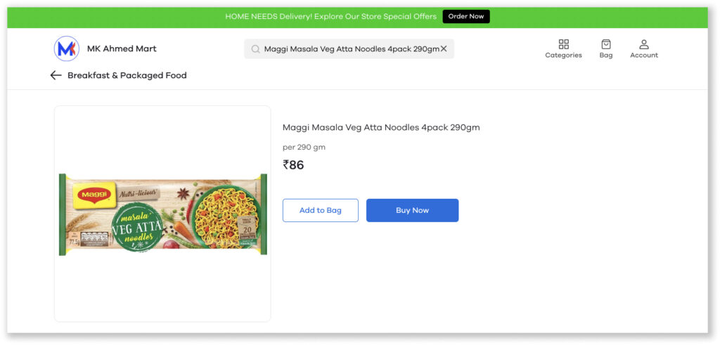The height and width of the screenshot is (345, 720).
Task: Open the Account profile icon
Action: click(x=644, y=44)
